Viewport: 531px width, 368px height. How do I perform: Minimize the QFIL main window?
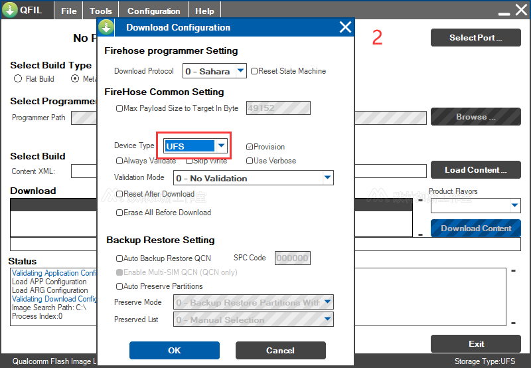tap(504, 13)
